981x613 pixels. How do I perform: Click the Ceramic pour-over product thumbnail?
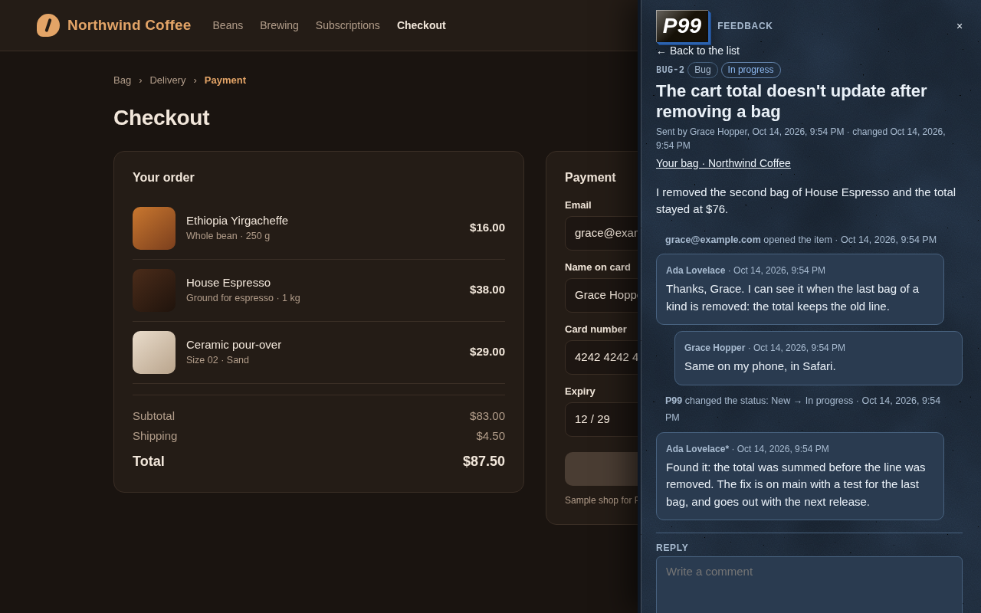pos(154,352)
